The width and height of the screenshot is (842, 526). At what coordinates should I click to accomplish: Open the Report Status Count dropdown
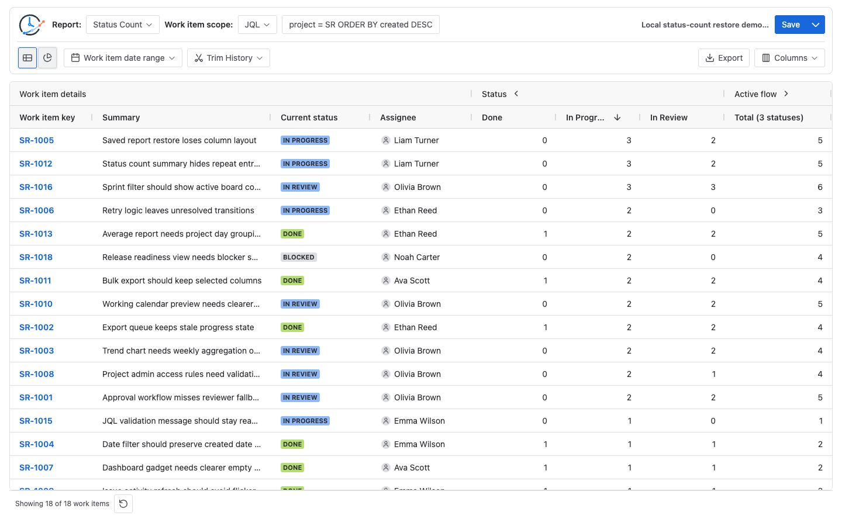123,25
